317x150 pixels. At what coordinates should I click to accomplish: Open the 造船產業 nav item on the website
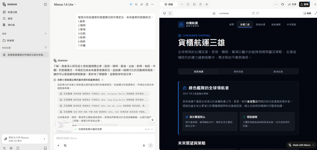(276, 25)
